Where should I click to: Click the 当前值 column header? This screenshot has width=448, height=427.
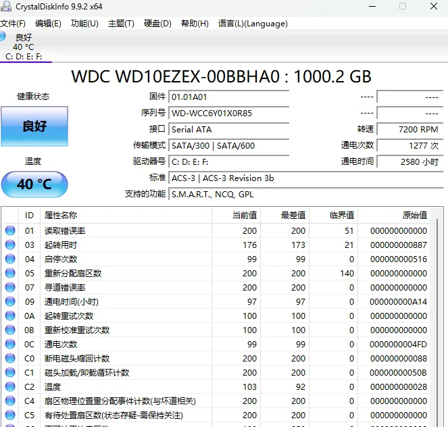point(237,215)
